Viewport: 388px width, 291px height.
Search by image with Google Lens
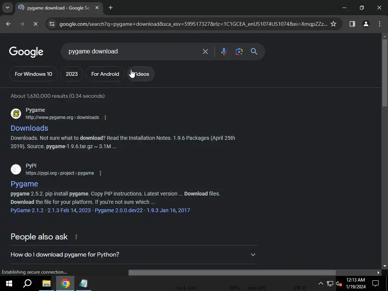[239, 52]
